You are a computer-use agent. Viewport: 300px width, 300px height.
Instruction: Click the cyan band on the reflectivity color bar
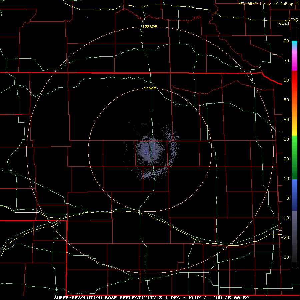(x=294, y=43)
